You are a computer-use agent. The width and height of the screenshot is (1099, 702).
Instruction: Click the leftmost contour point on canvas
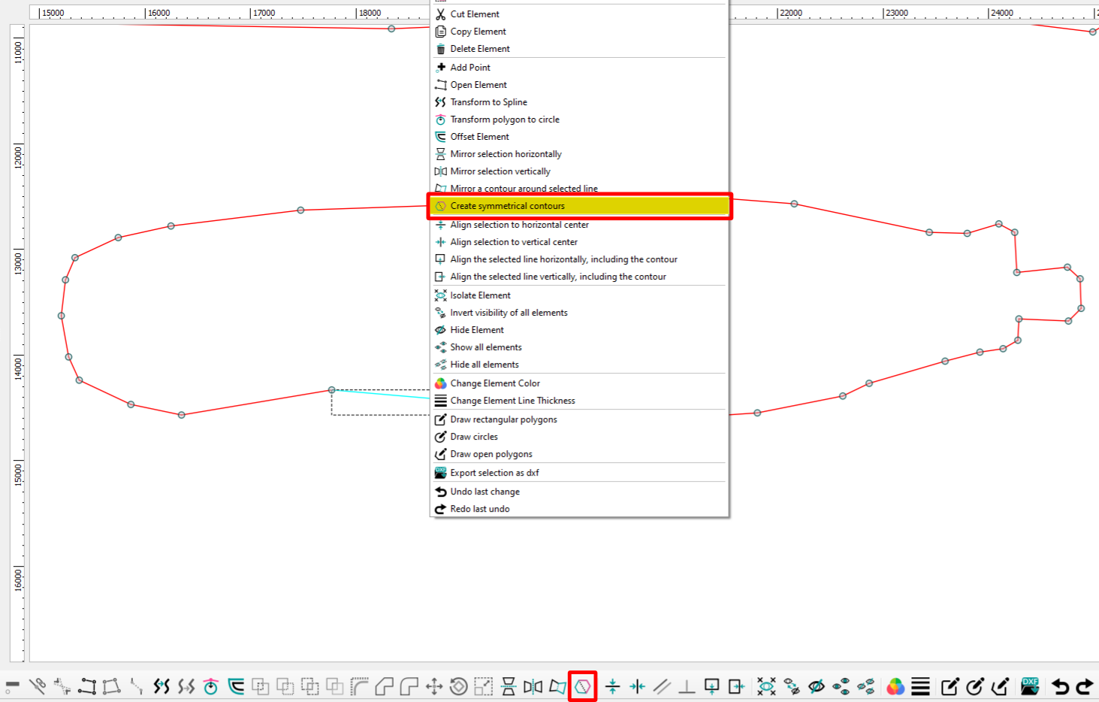pyautogui.click(x=62, y=316)
